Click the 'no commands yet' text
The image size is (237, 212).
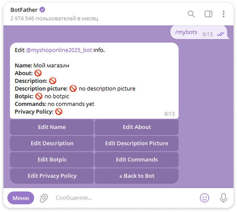point(71,104)
